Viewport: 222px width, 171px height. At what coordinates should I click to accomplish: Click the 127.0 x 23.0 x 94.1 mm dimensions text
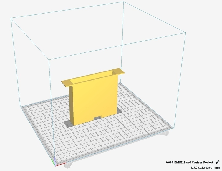click(x=205, y=168)
